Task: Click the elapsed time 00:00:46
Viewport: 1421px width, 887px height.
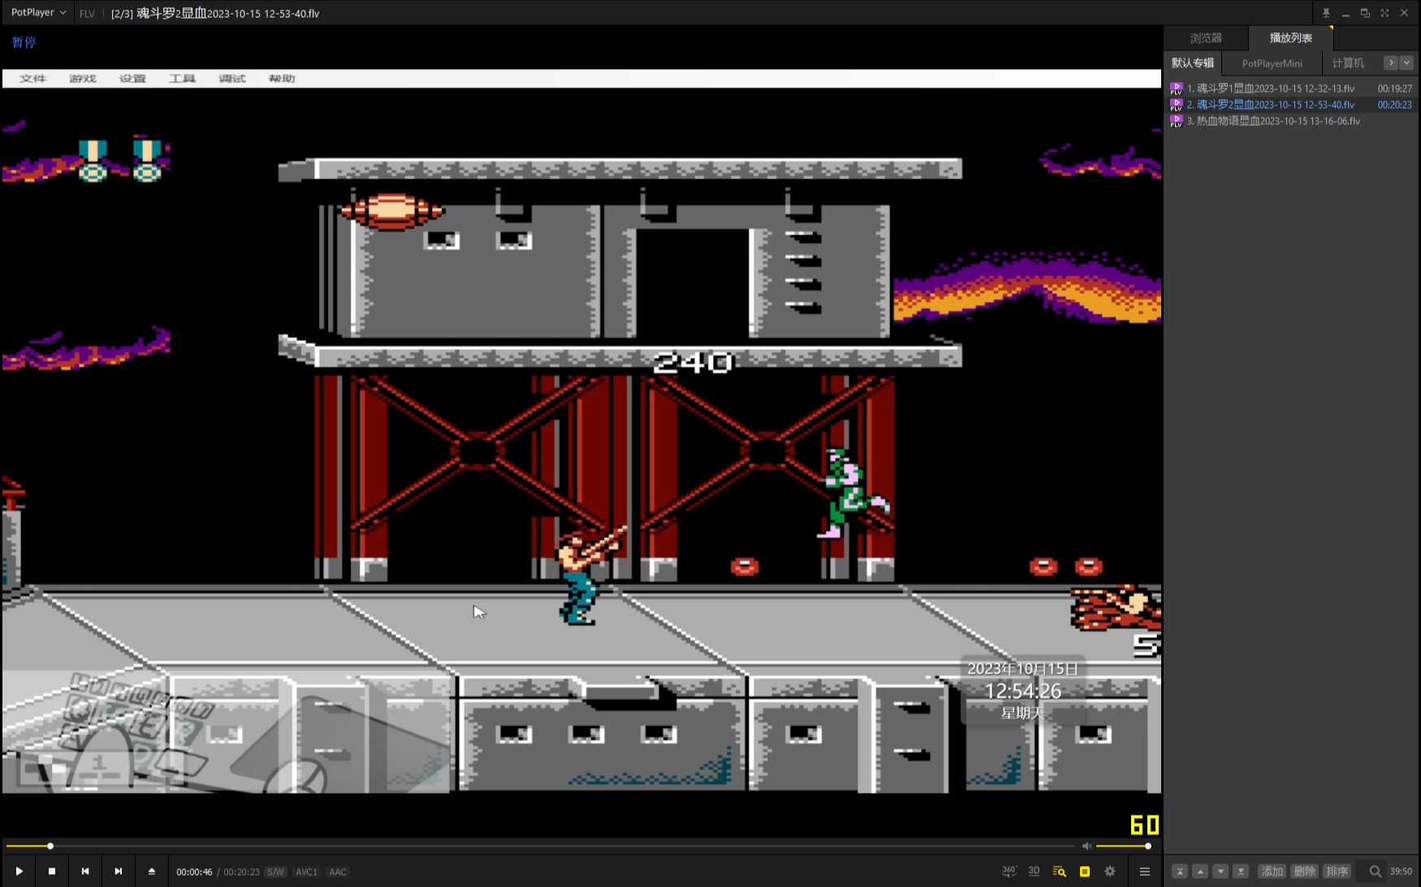Action: point(194,872)
